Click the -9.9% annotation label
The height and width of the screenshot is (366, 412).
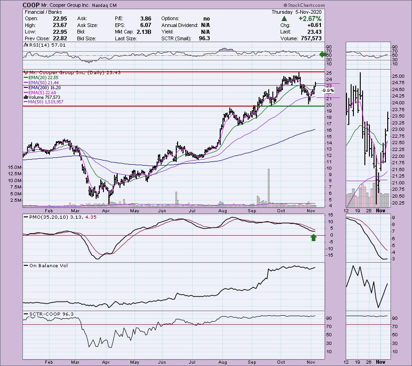[x=328, y=91]
